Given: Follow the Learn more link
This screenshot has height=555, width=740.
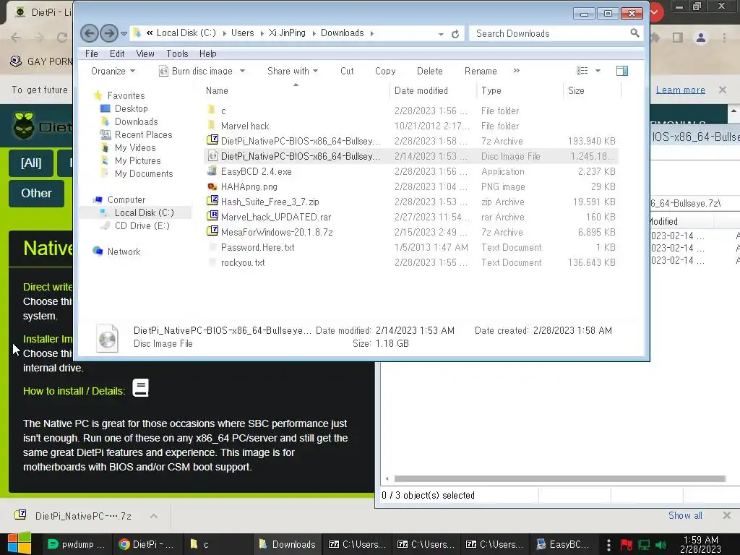Looking at the screenshot, I should (x=680, y=90).
